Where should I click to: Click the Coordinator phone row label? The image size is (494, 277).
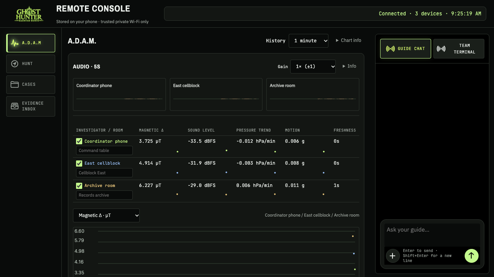[106, 141]
